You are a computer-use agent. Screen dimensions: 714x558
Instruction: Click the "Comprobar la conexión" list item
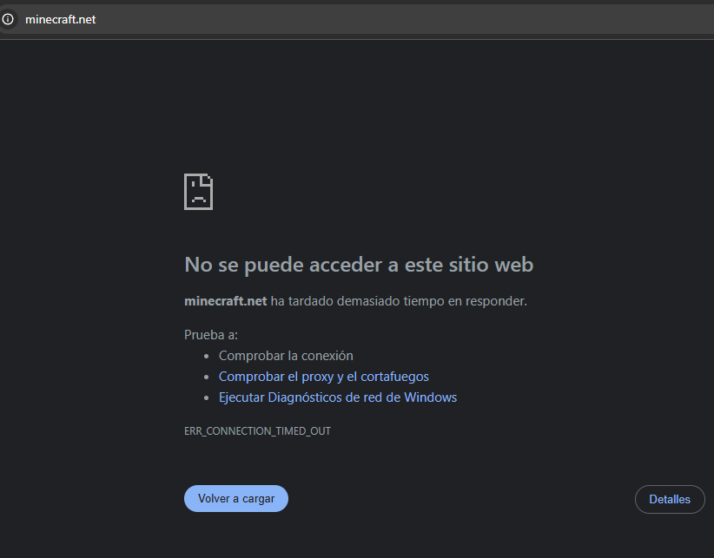click(x=286, y=356)
